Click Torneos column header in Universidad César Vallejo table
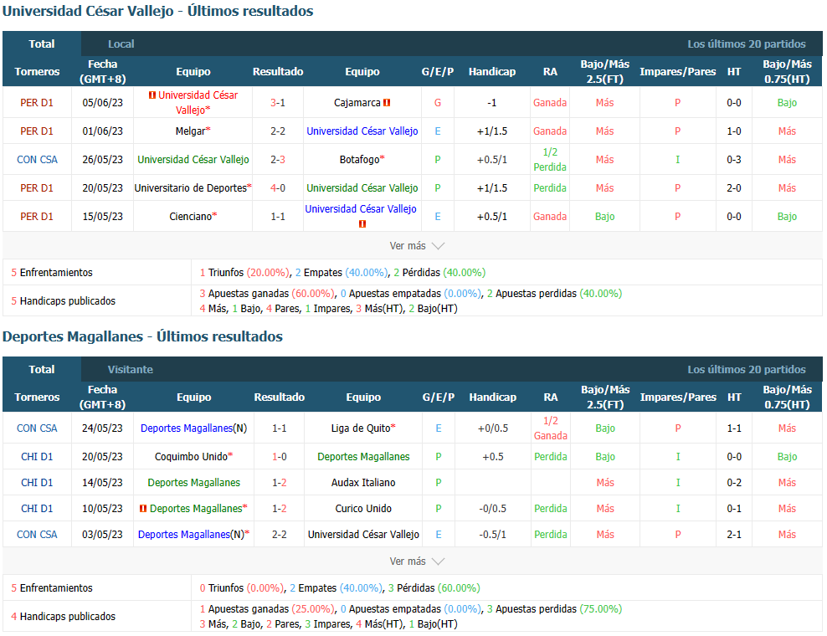Viewport: 827px width, 636px height. [37, 72]
